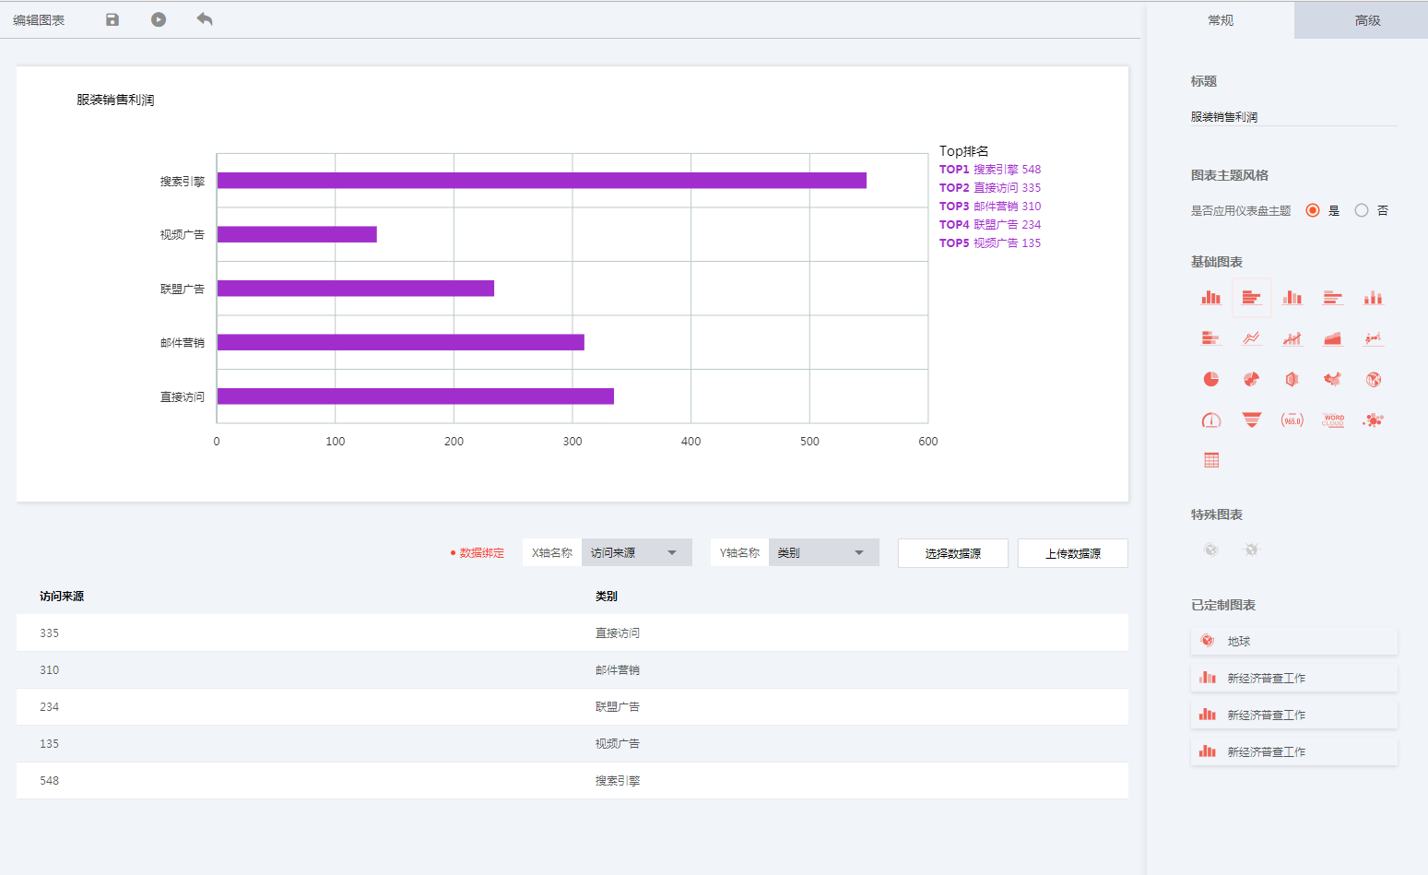Choose the funnel chart icon
The height and width of the screenshot is (875, 1428).
[1251, 420]
